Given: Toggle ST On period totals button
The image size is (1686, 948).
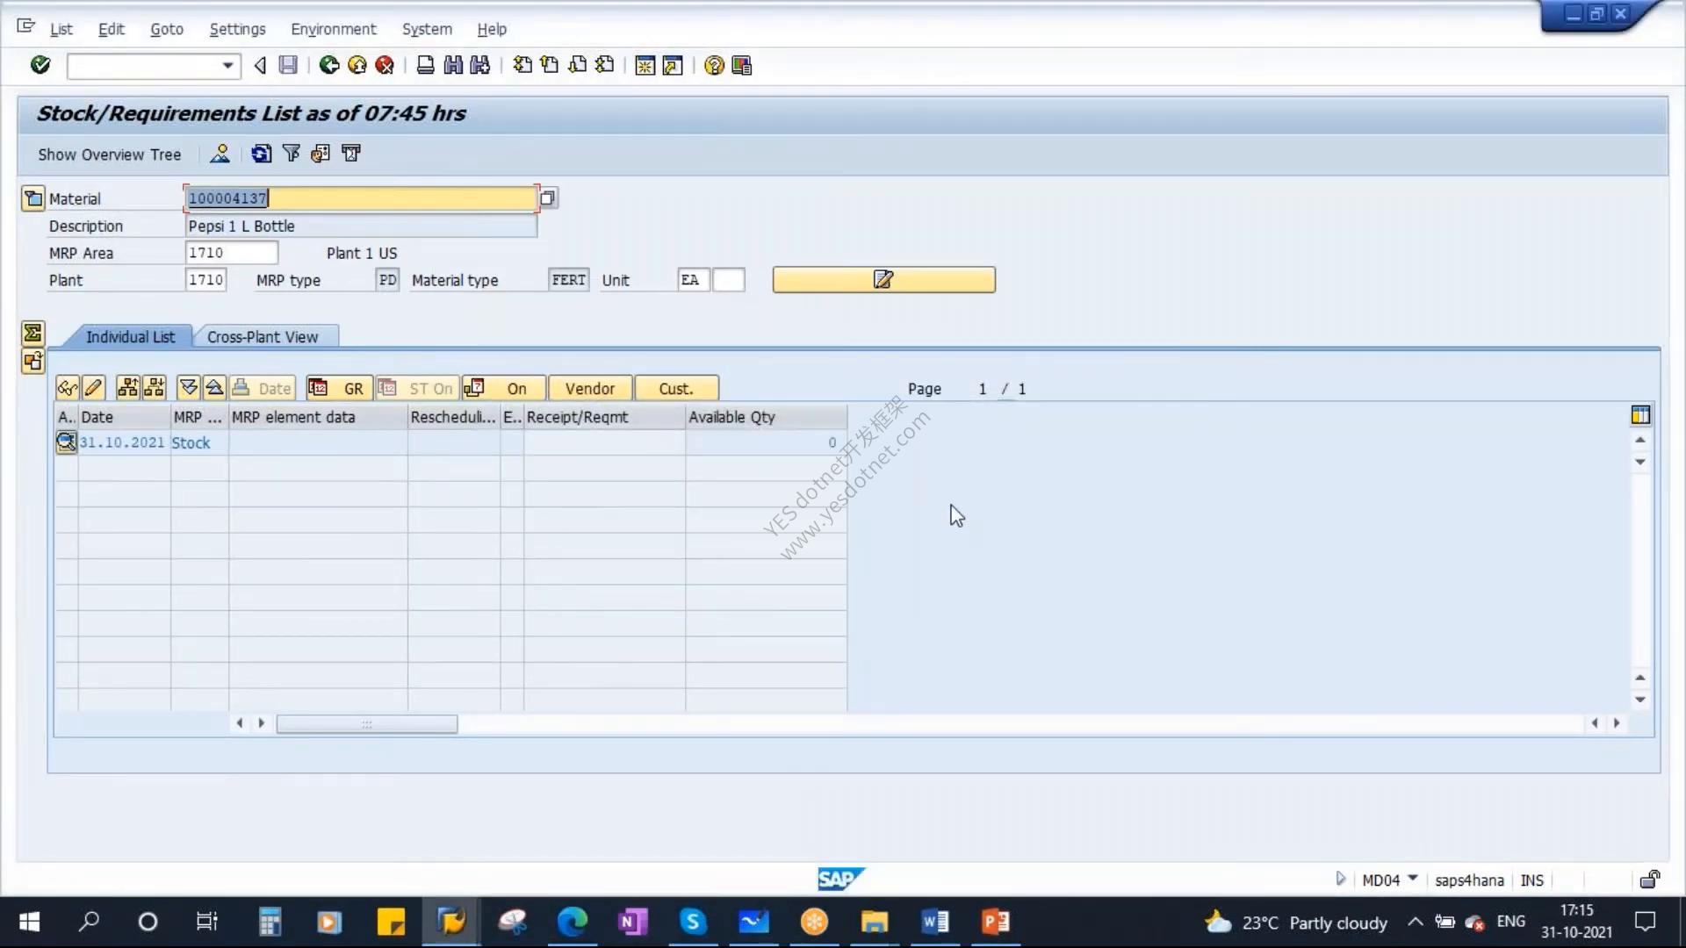Looking at the screenshot, I should (x=417, y=388).
